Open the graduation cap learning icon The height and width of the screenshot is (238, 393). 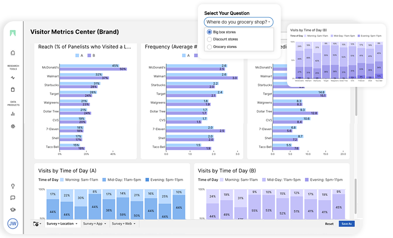click(x=13, y=210)
